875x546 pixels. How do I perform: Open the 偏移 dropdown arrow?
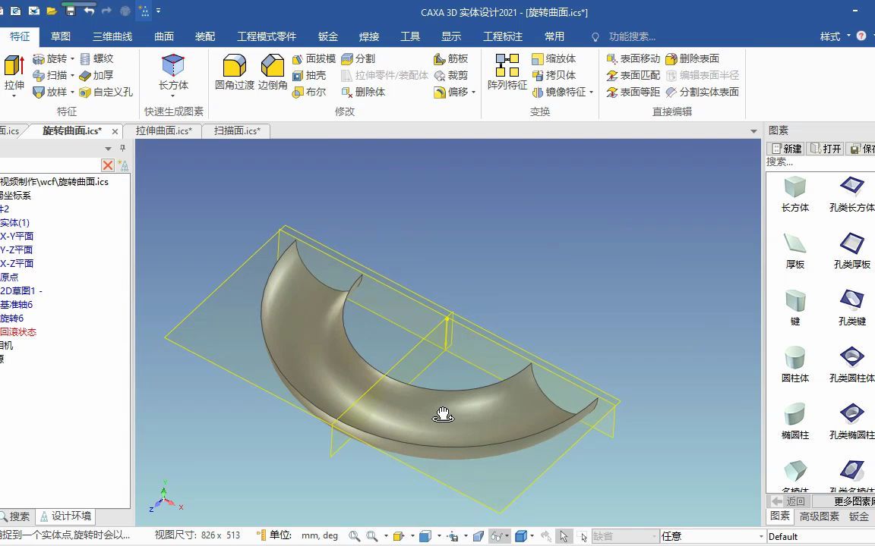pyautogui.click(x=473, y=92)
